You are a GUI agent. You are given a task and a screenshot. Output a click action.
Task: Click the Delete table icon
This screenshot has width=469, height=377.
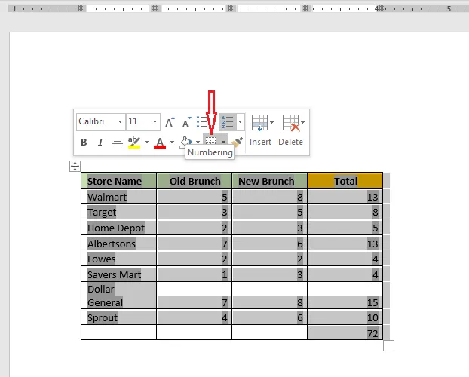click(x=291, y=123)
